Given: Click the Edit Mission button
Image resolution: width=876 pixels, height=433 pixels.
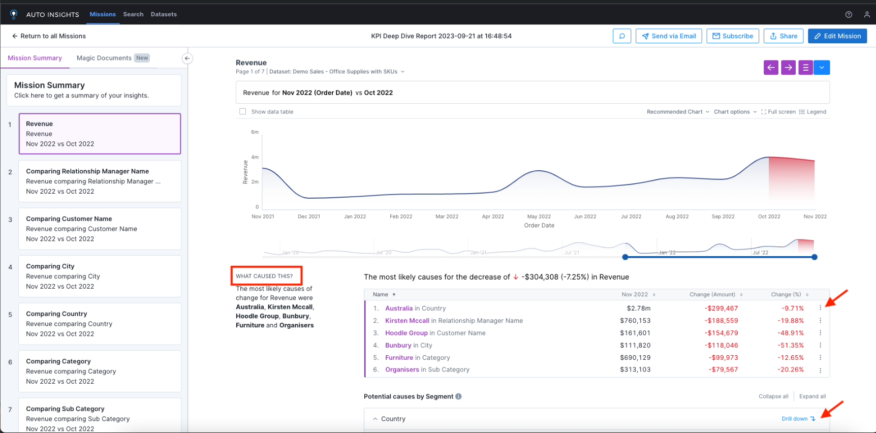Looking at the screenshot, I should click(x=837, y=36).
